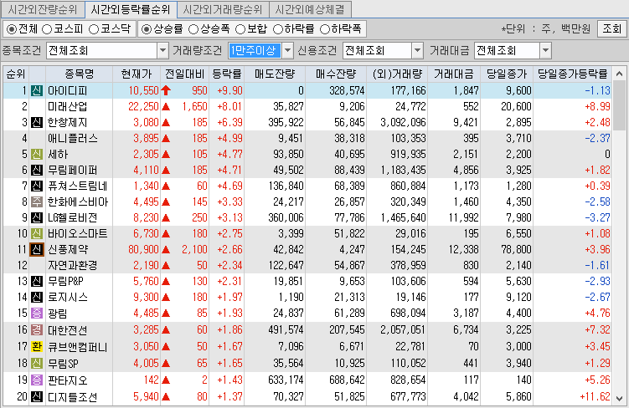The width and height of the screenshot is (629, 408).
Task: Click the vertical scrollbar thumb
Action: point(620,105)
